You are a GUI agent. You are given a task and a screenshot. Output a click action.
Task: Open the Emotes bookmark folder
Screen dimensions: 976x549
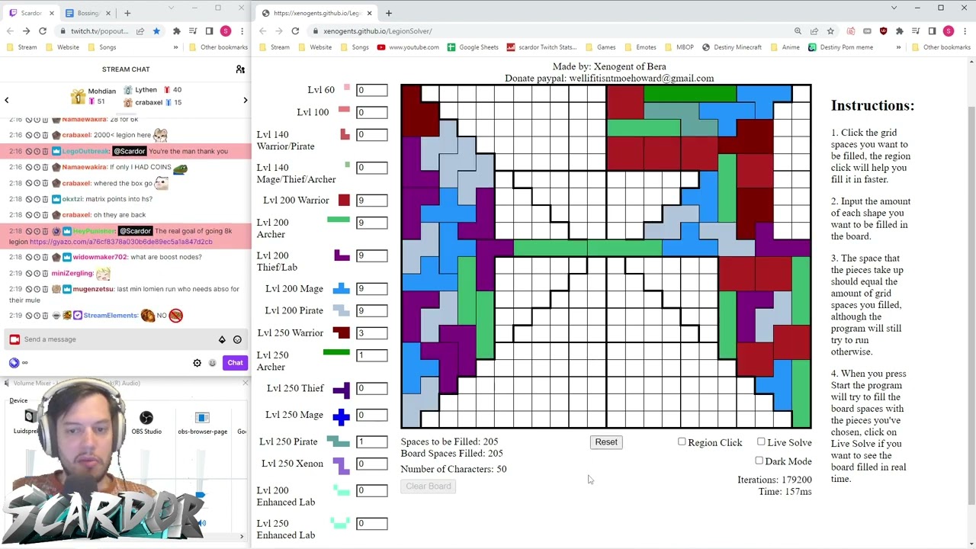[x=640, y=47]
